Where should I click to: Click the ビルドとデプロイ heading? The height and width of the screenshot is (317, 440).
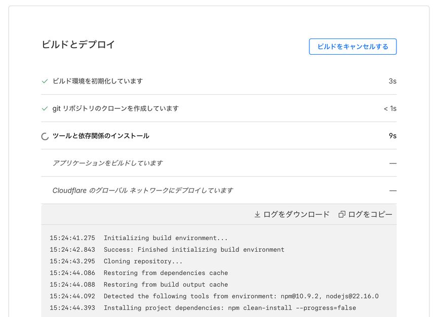click(x=78, y=45)
